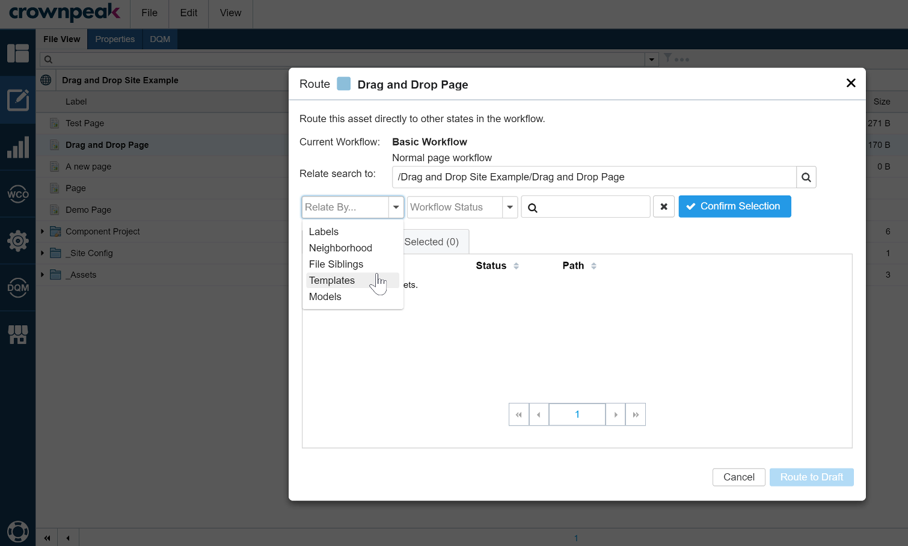Switch to the Properties tab
The width and height of the screenshot is (908, 546).
pos(115,39)
